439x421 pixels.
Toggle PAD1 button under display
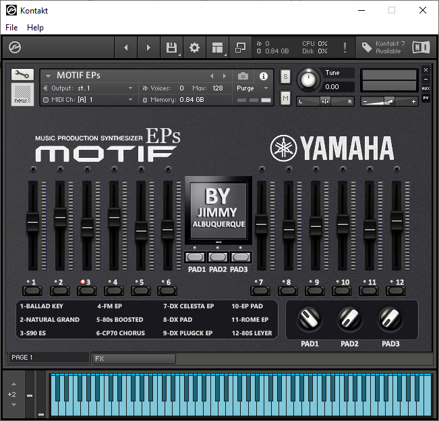(x=195, y=257)
